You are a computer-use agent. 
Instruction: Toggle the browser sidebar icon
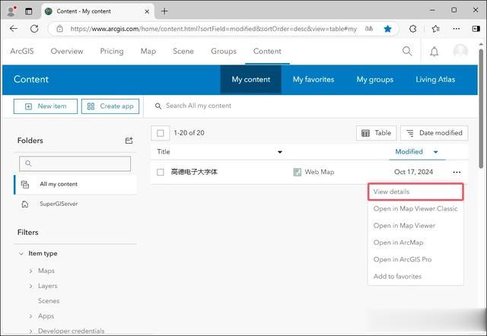click(x=476, y=29)
